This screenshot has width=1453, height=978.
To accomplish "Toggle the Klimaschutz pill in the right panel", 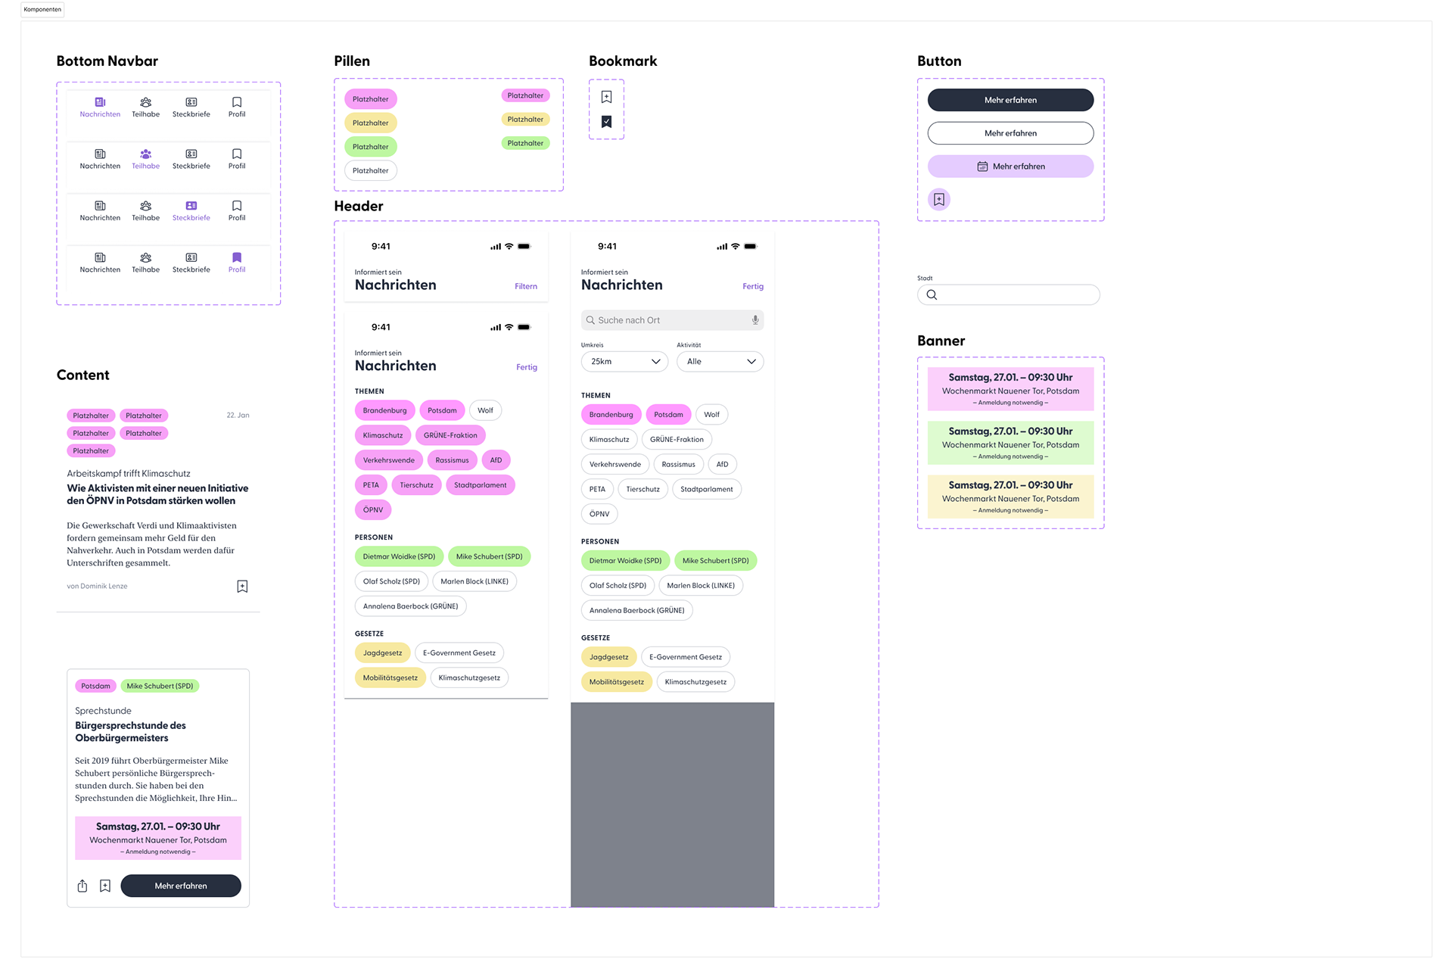I will [x=609, y=440].
